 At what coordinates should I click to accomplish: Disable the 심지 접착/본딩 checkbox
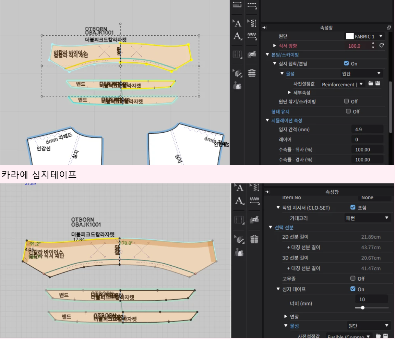tap(346, 63)
